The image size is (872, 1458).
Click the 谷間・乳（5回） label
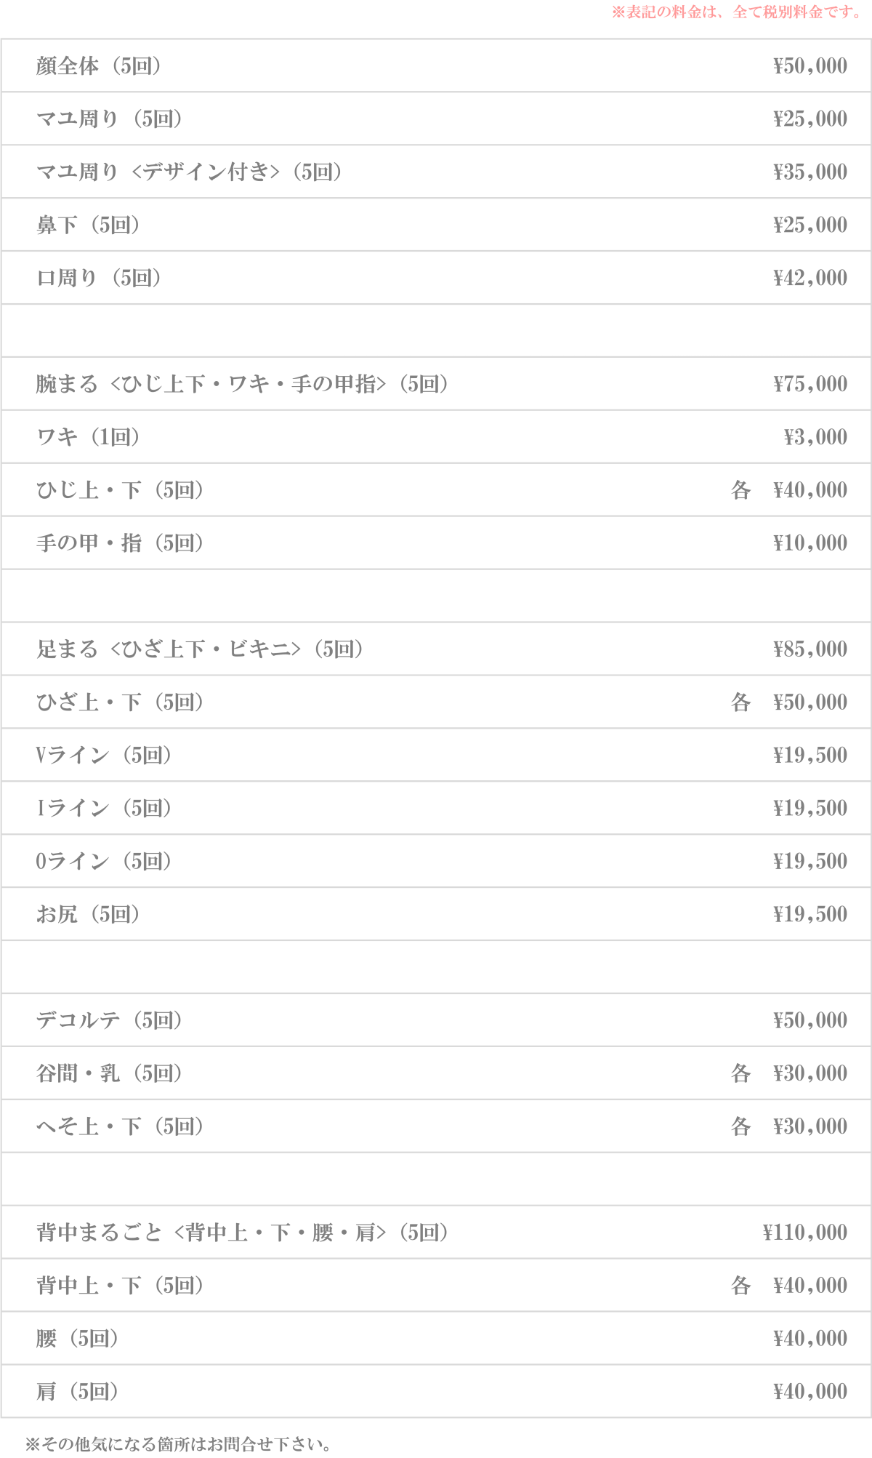109,1074
